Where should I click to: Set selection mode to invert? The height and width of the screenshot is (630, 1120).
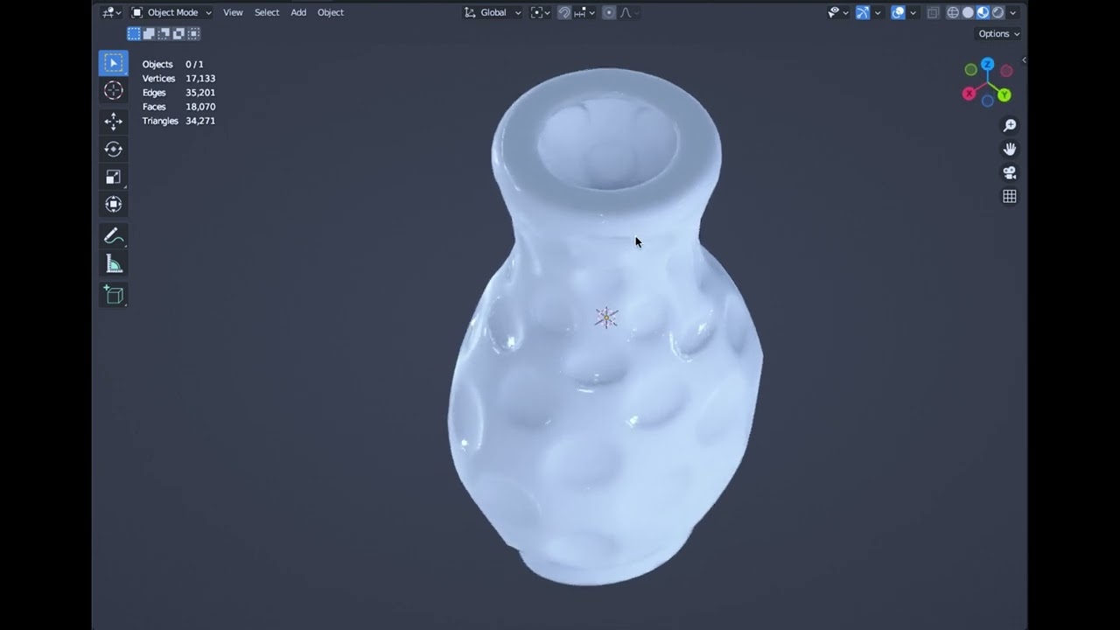(x=178, y=33)
